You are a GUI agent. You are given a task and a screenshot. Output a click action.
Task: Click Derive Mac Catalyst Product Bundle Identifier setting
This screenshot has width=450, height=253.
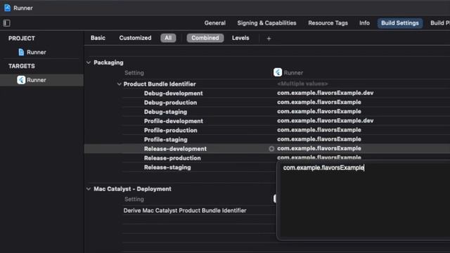(185, 211)
